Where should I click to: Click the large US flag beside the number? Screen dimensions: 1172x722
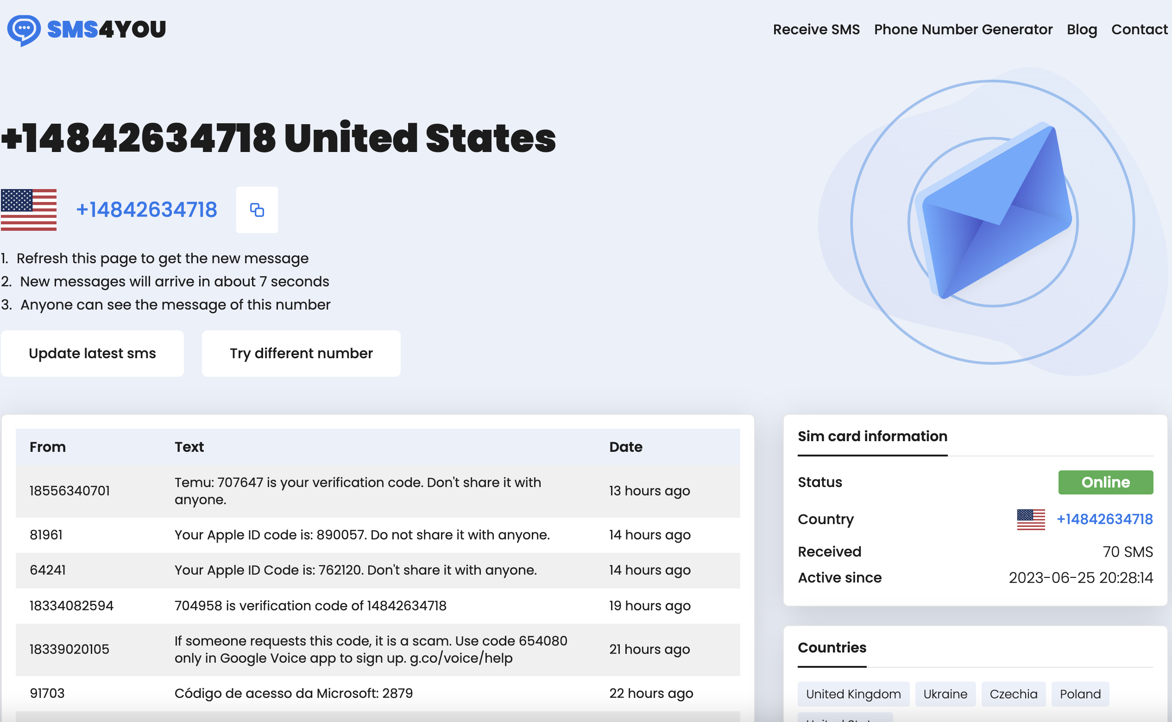[29, 209]
